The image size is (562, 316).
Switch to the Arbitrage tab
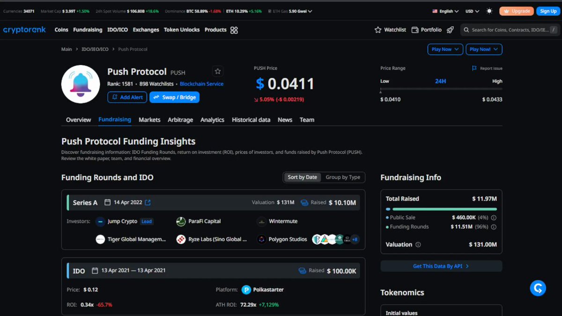coord(180,120)
